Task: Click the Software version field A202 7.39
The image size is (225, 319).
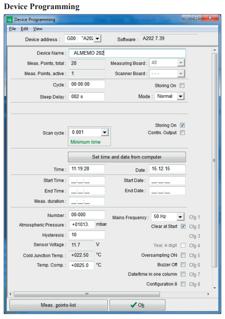Action: point(169,39)
